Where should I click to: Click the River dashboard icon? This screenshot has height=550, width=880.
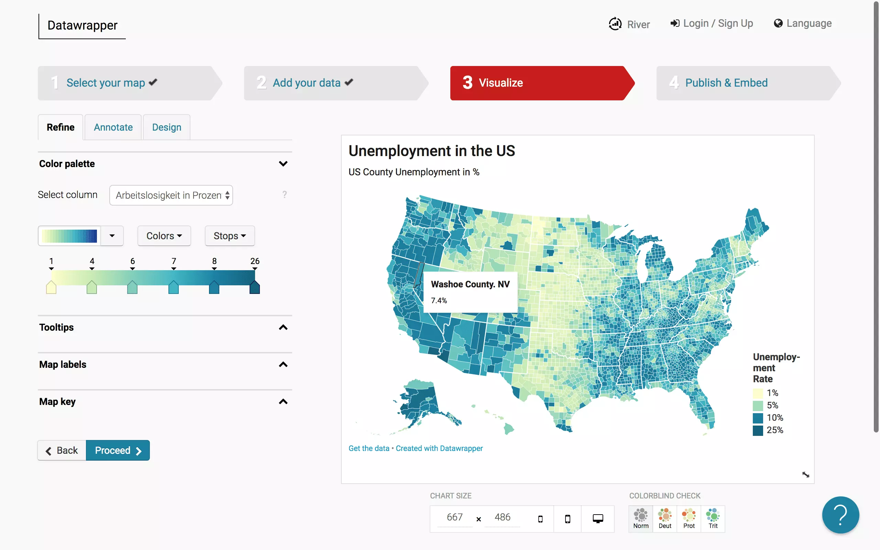pyautogui.click(x=615, y=24)
